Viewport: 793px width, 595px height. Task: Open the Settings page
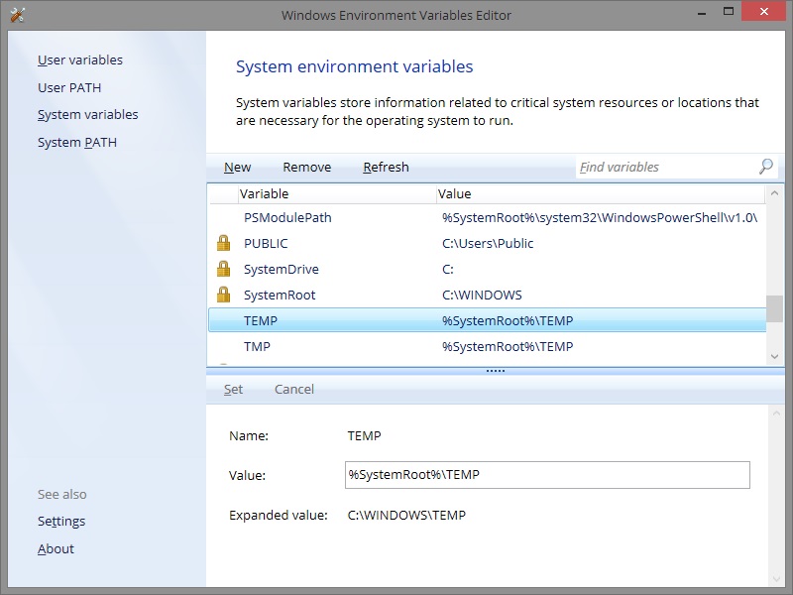61,521
